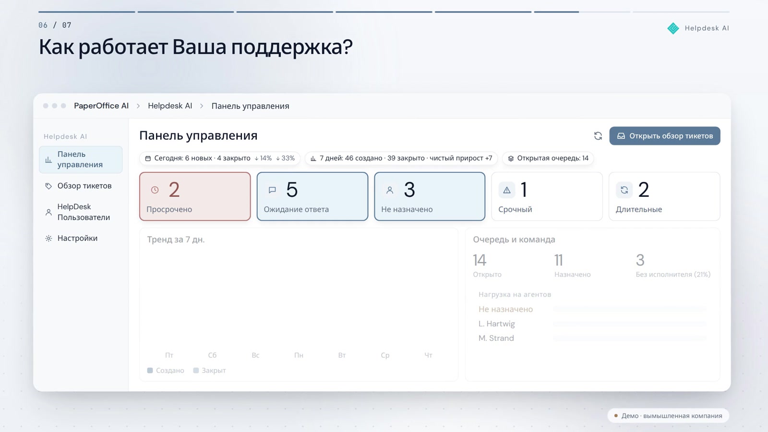The height and width of the screenshot is (432, 768).
Task: Click the user icon next to 'HelpDesk Пользователи'
Action: tap(48, 212)
